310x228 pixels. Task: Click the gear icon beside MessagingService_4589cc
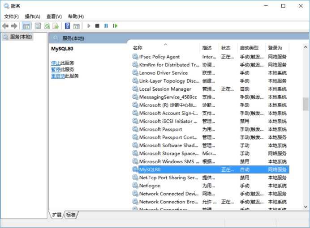pyautogui.click(x=135, y=97)
